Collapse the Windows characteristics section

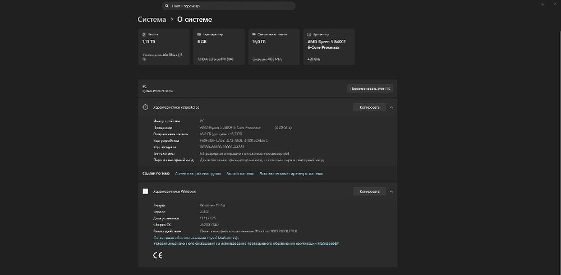coord(391,191)
